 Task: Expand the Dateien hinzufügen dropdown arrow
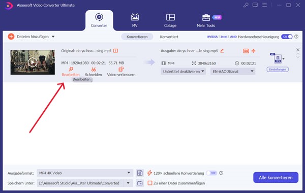(x=53, y=37)
